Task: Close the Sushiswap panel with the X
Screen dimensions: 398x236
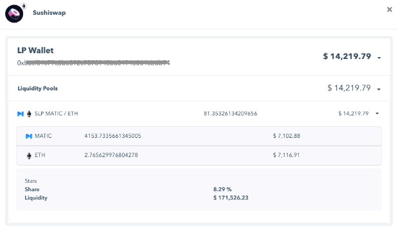Action: pos(390,10)
